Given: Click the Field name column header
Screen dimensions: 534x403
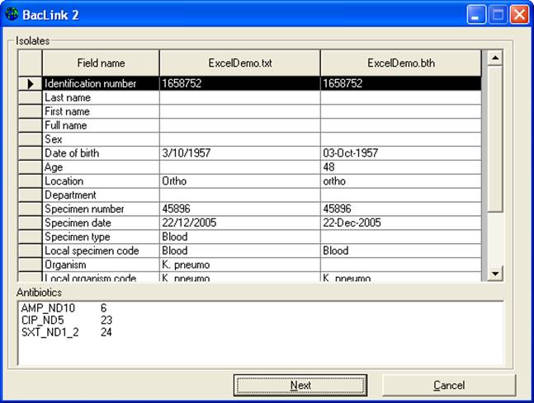Looking at the screenshot, I should 101,63.
